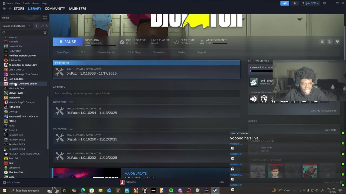Toggle the ready to play filter icon
The height and width of the screenshot is (194, 346).
pos(47,26)
